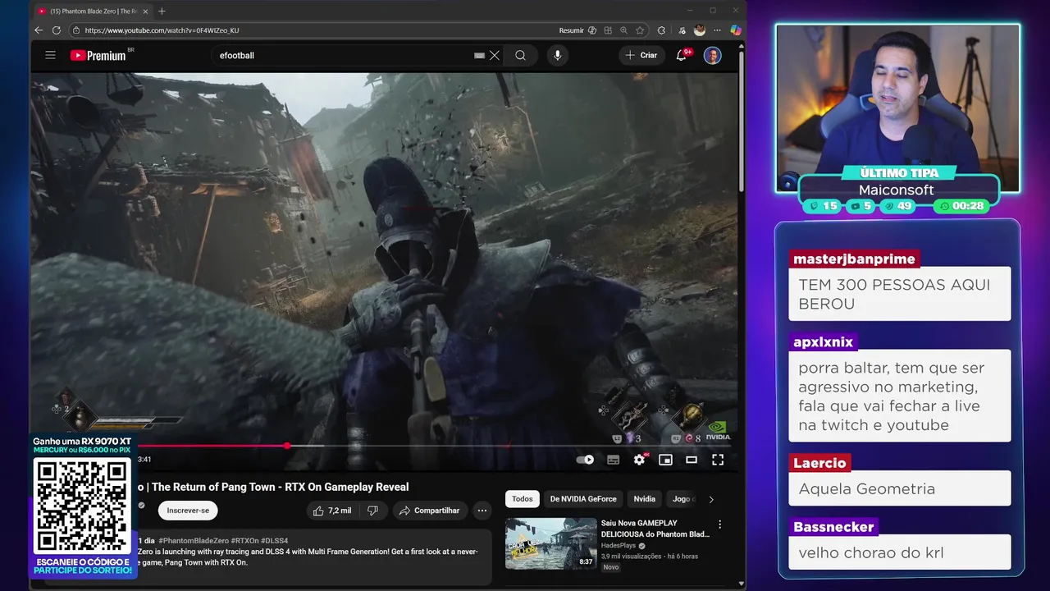Open the zoom magnifier in address bar
This screenshot has height=591, width=1050.
(623, 30)
